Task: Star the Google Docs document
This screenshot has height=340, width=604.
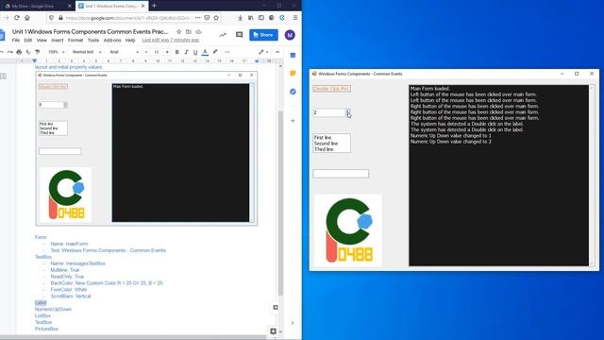Action: (x=178, y=31)
